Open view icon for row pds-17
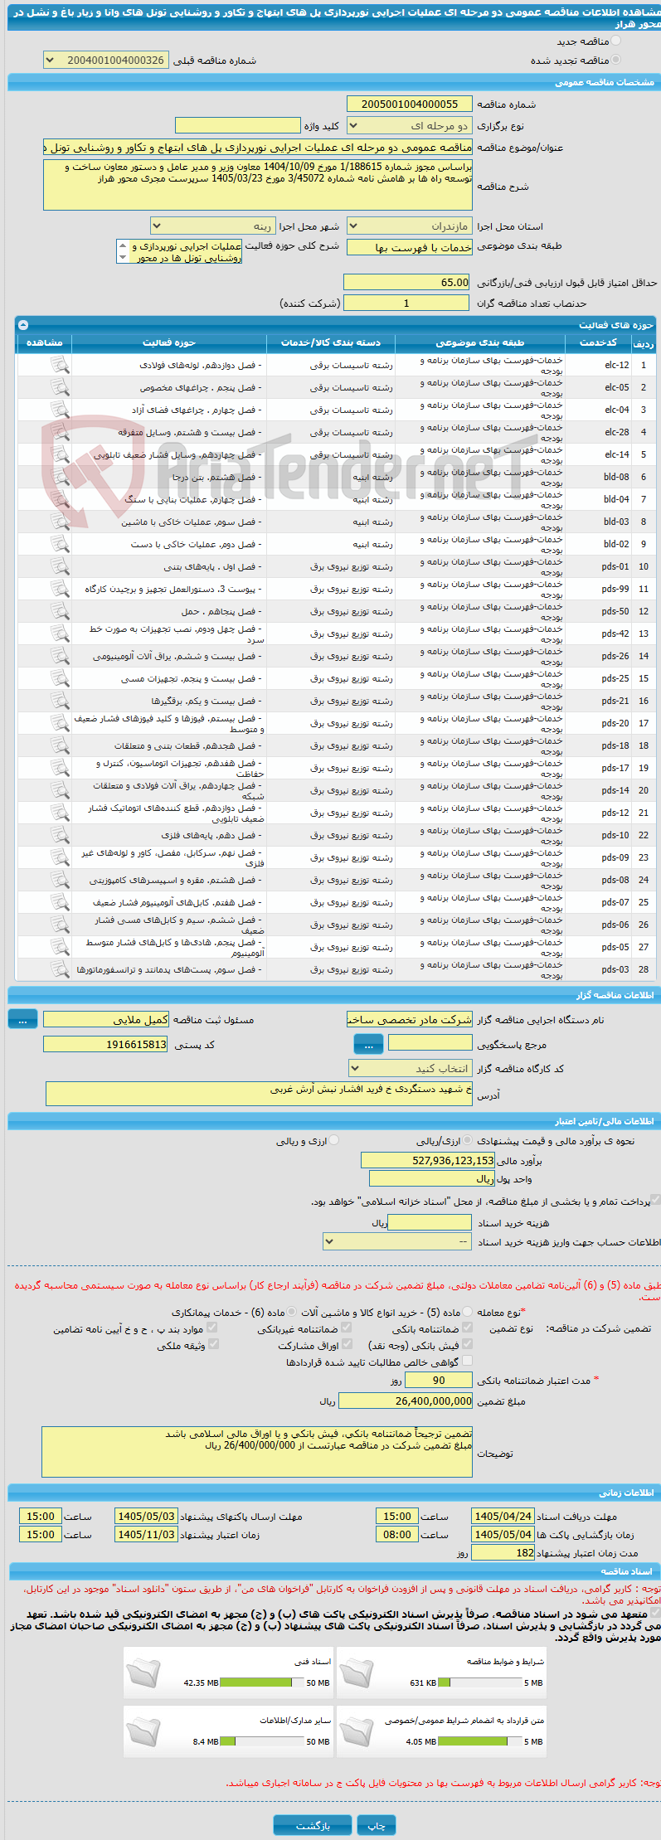 pos(60,768)
